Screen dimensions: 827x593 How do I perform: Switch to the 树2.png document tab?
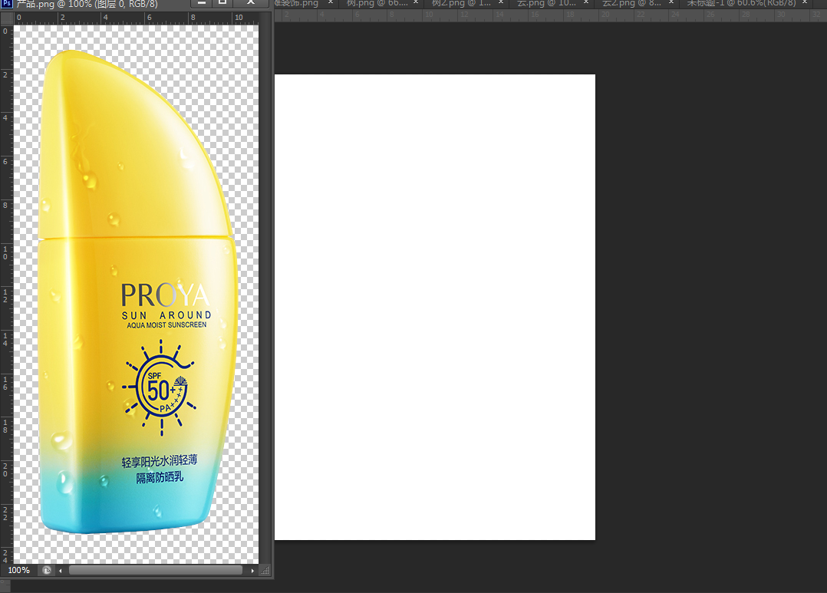pyautogui.click(x=462, y=3)
